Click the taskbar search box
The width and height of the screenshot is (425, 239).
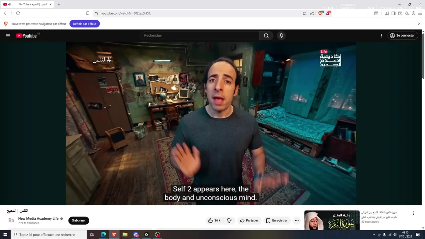(x=48, y=235)
